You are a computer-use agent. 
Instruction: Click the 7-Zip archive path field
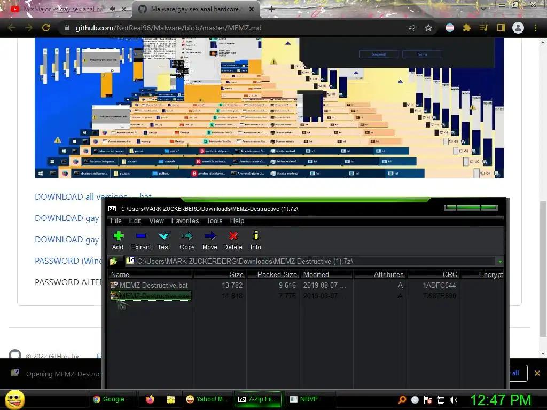(310, 261)
